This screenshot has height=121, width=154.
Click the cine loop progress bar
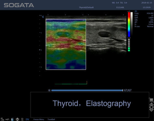click(x=87, y=90)
